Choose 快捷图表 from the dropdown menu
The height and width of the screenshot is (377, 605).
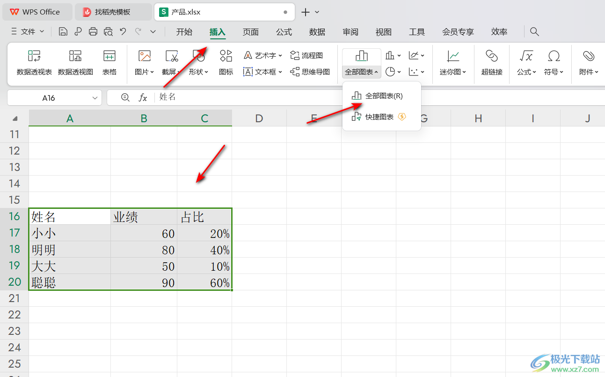pyautogui.click(x=382, y=117)
